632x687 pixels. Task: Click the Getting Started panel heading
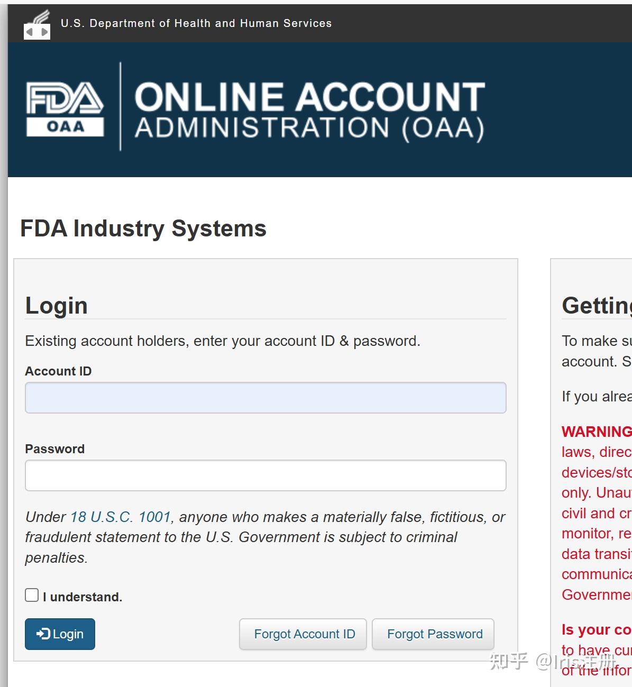(597, 306)
